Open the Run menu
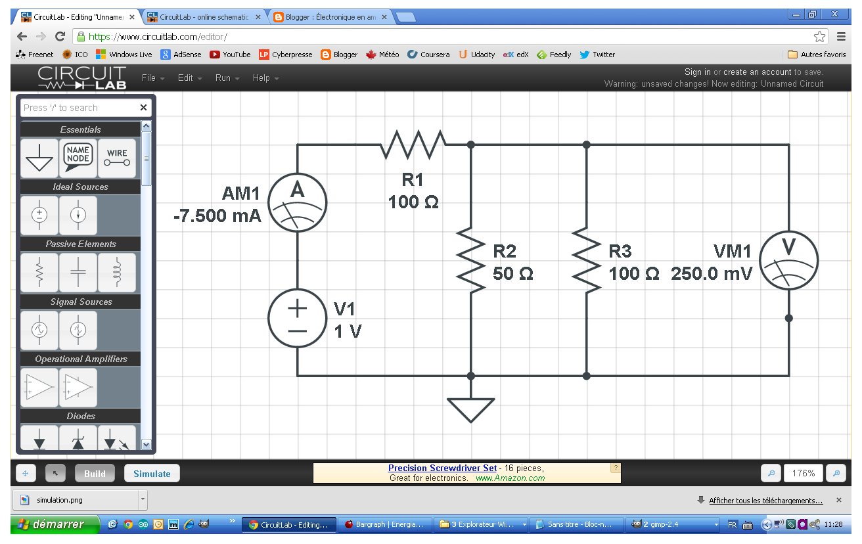Viewport: 862px width, 544px height. click(227, 78)
